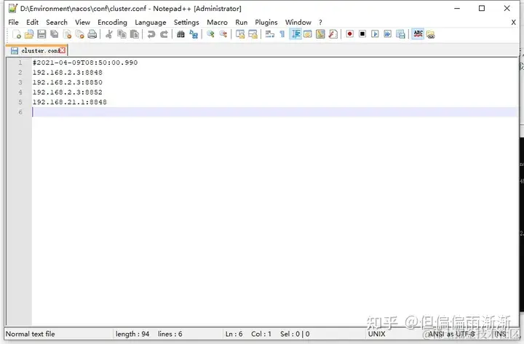Image resolution: width=524 pixels, height=344 pixels.
Task: Open the View menu
Action: point(82,23)
